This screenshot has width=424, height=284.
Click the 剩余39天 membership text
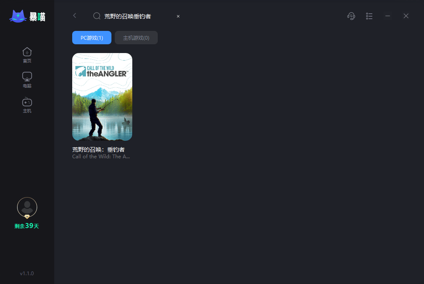coord(27,226)
